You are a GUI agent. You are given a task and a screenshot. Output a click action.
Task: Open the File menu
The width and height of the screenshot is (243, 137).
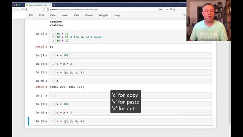pyautogui.click(x=31, y=15)
